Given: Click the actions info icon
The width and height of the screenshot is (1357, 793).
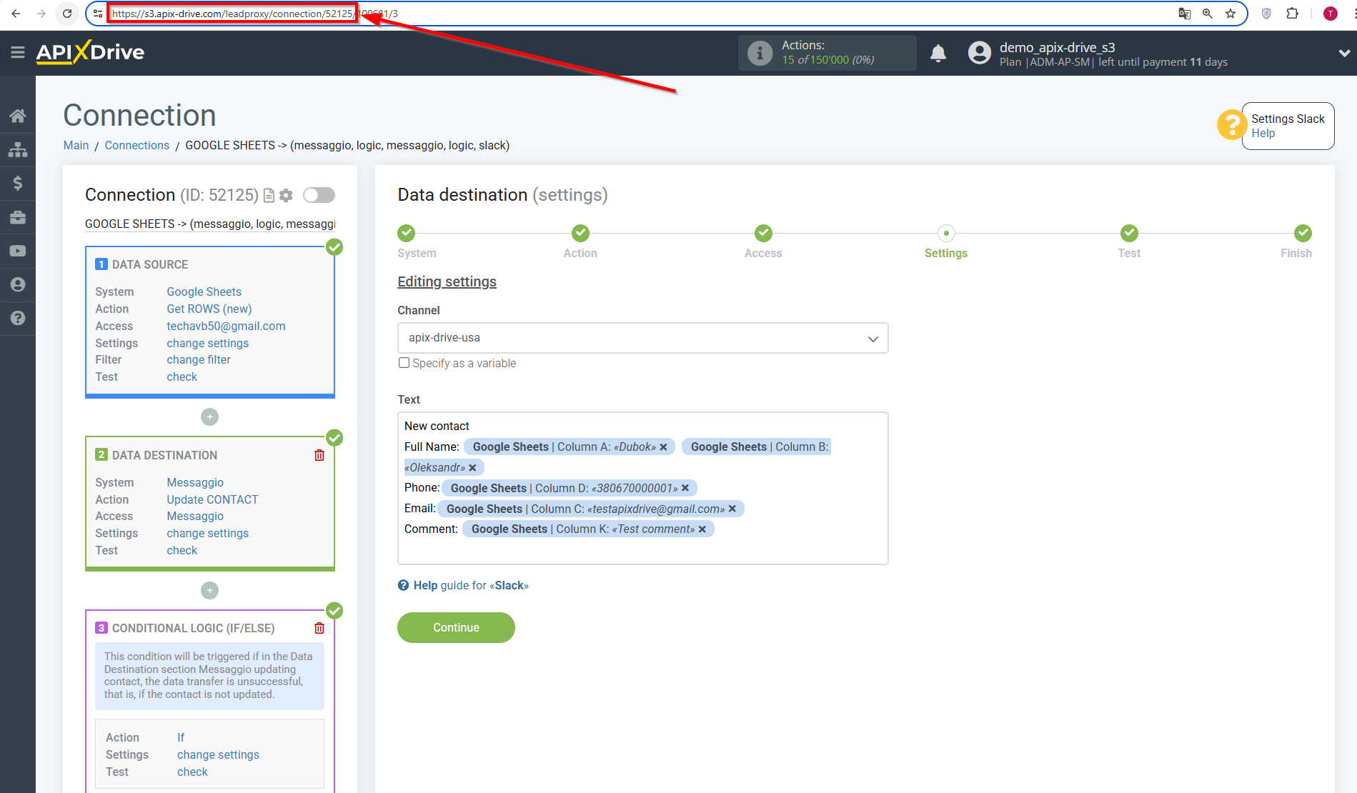Looking at the screenshot, I should pos(760,53).
